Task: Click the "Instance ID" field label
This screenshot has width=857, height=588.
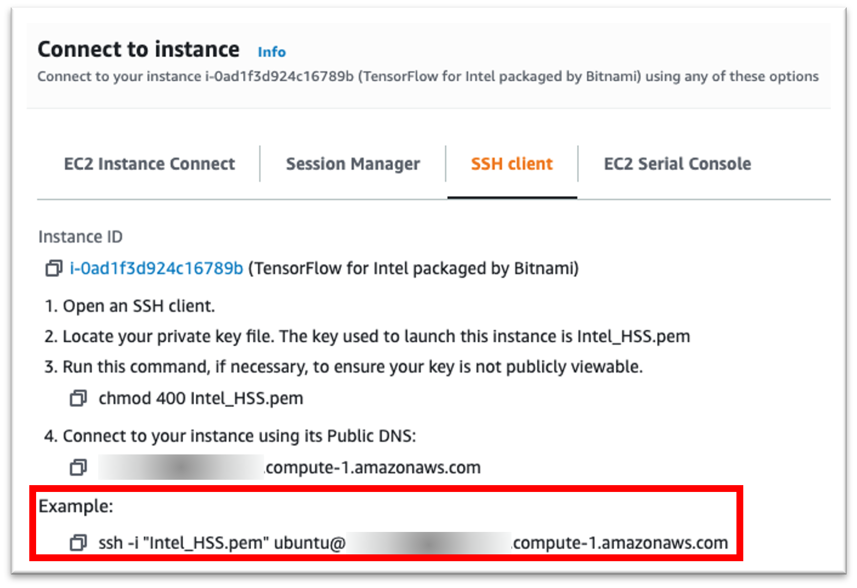Action: pyautogui.click(x=81, y=237)
